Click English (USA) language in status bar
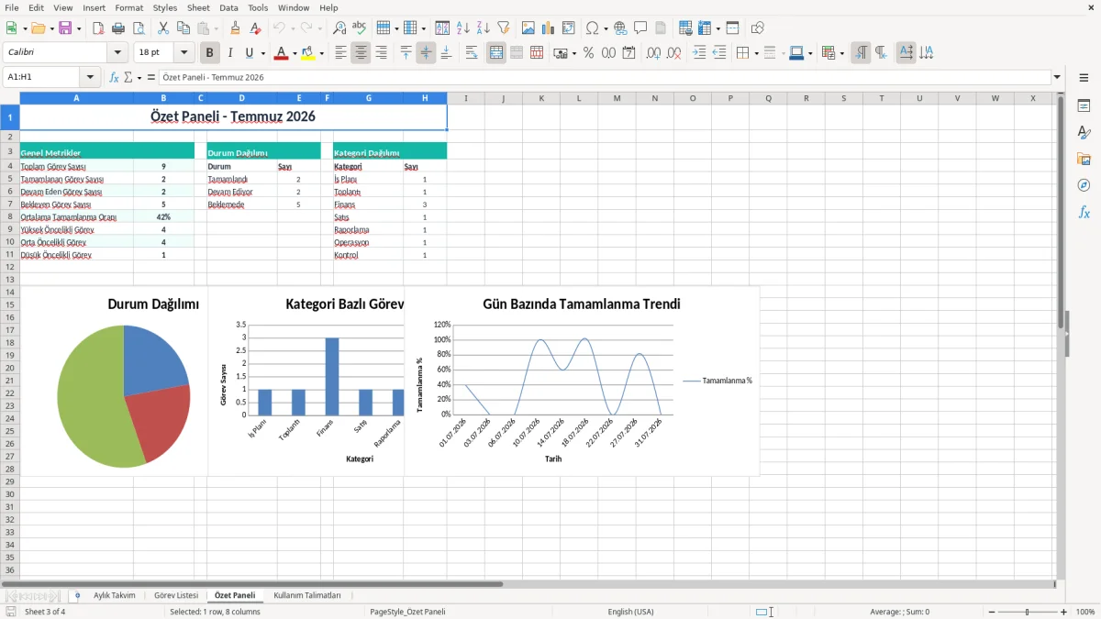The width and height of the screenshot is (1101, 619). click(x=630, y=612)
